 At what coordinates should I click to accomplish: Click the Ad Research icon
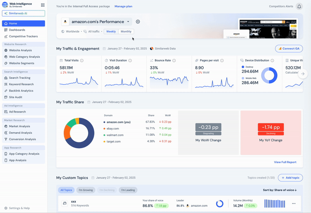(6, 112)
